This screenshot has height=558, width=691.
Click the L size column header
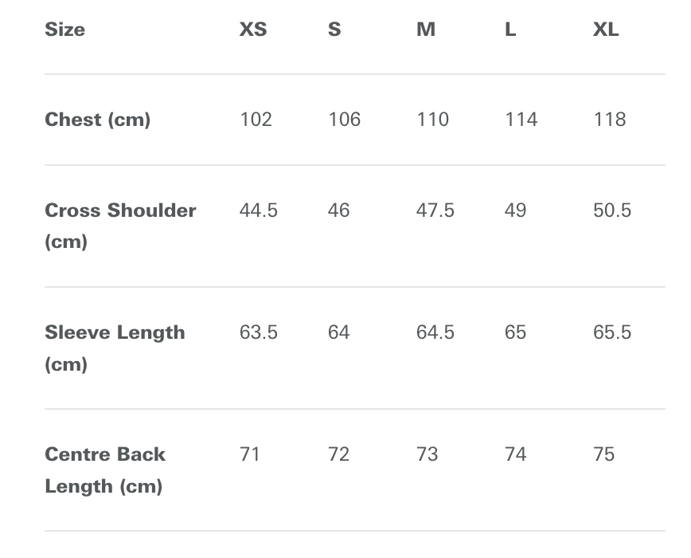click(510, 29)
